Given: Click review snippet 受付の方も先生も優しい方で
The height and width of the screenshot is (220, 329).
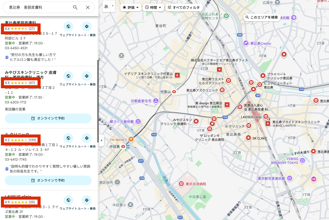Looking at the screenshot, I should [x=33, y=57].
